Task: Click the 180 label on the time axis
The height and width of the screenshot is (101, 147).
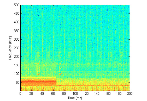Action: coord(119,93)
